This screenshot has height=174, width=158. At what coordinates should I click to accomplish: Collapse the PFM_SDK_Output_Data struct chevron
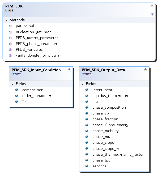click(x=146, y=69)
